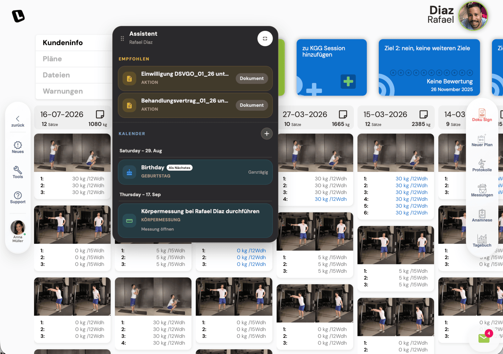503x354 pixels.
Task: Open the squat exercise thumbnail under 16-07-2026
Action: (72, 153)
